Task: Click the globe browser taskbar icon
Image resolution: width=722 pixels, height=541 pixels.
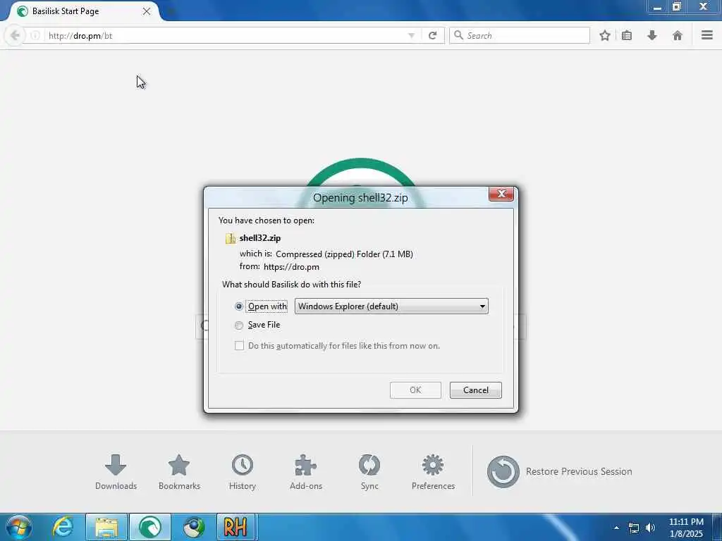Action: (x=194, y=527)
